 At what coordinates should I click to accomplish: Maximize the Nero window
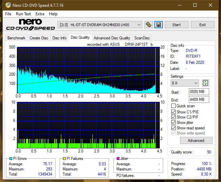(x=195, y=5)
